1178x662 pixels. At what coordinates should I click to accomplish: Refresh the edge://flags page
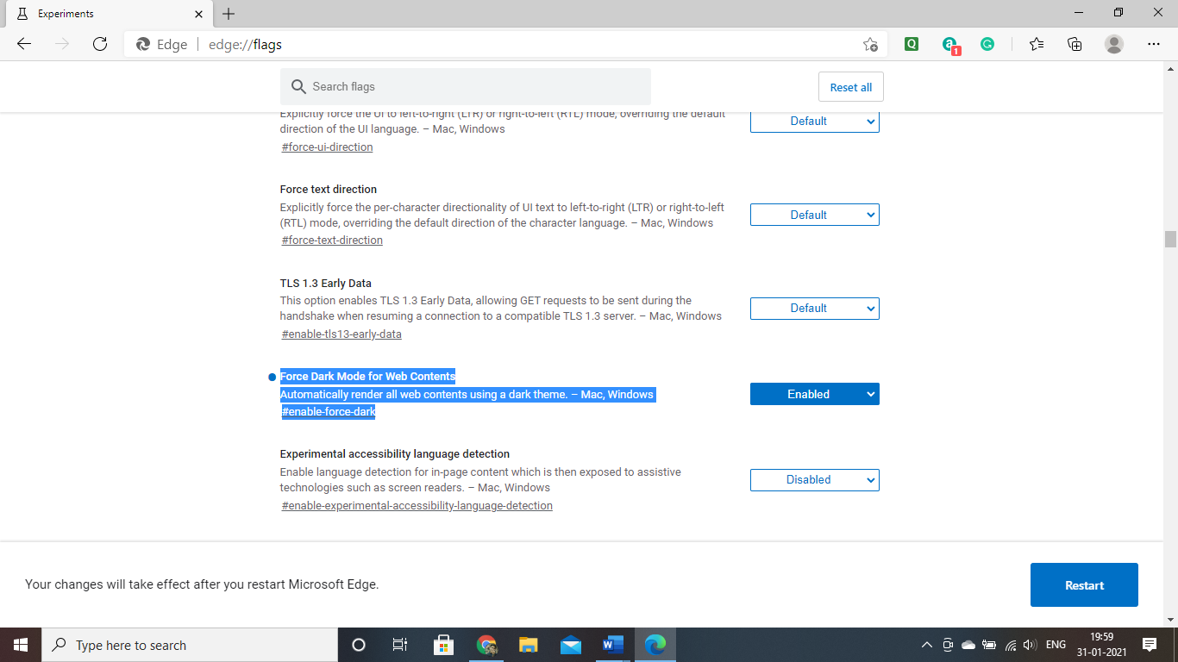point(100,44)
